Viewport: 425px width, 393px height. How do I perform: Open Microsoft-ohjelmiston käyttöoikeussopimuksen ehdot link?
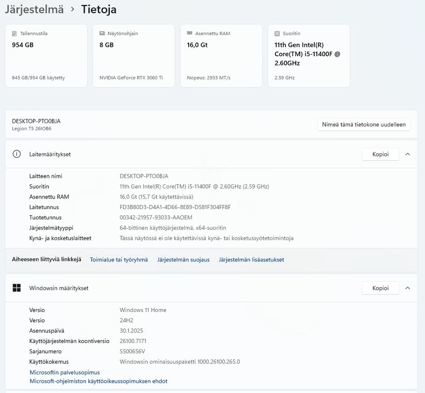(98, 381)
